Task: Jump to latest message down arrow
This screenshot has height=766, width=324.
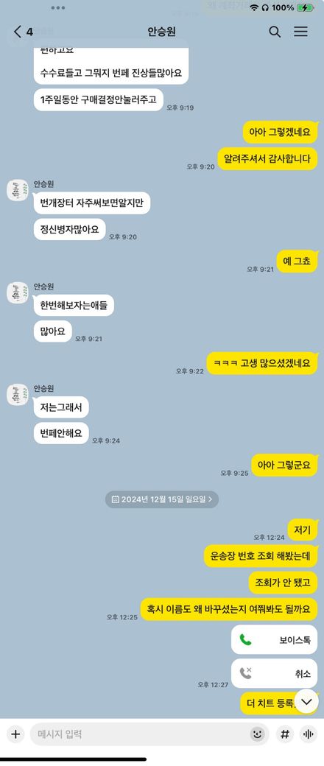Action: click(x=307, y=701)
